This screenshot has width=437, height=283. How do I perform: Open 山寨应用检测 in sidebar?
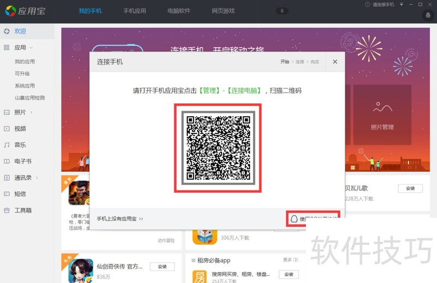click(x=30, y=98)
